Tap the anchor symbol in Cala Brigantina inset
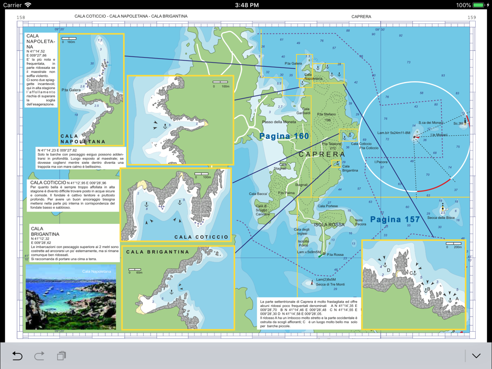The height and width of the screenshot is (369, 492). 171,292
